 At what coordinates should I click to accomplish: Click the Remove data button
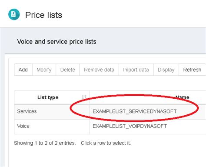(99, 70)
